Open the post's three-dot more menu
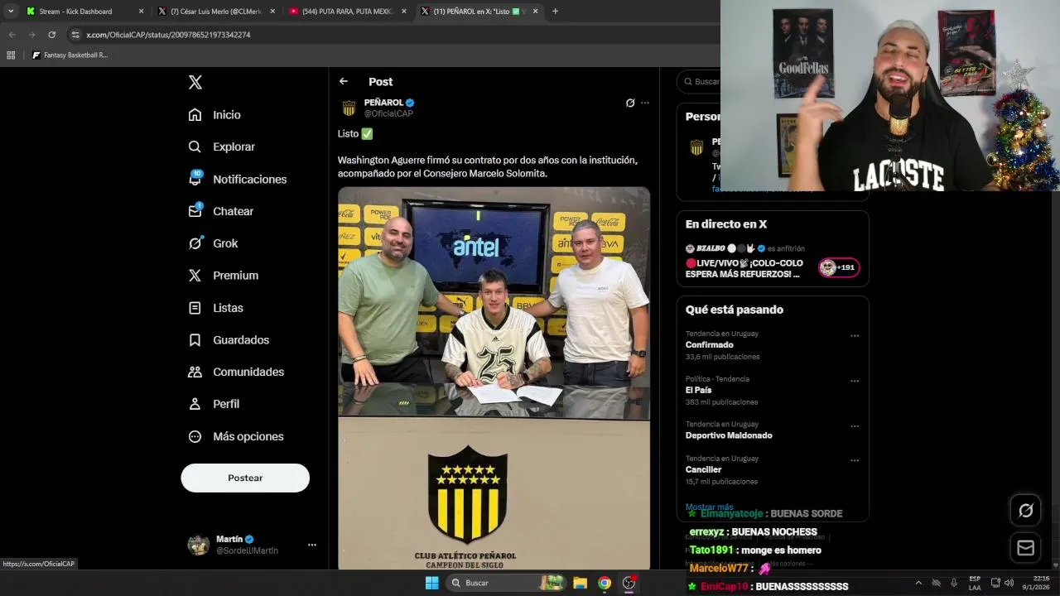Viewport: 1060px width, 596px height. point(645,103)
